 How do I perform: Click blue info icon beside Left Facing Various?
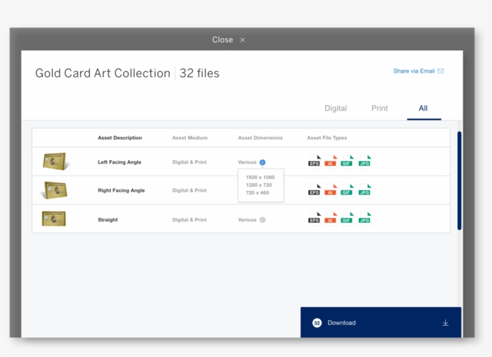click(x=262, y=163)
